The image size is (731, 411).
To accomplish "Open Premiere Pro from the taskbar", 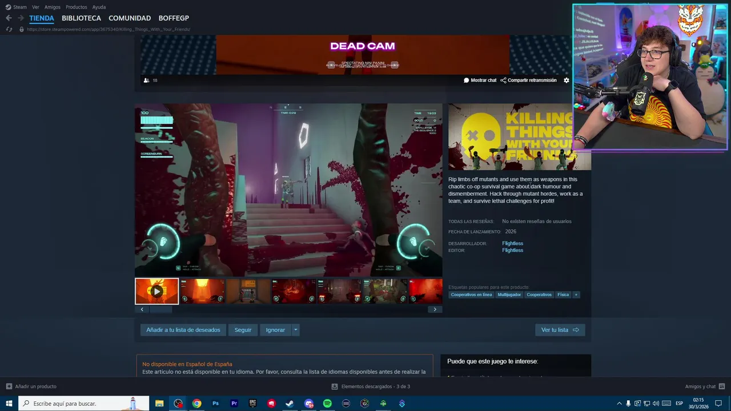I will [234, 404].
